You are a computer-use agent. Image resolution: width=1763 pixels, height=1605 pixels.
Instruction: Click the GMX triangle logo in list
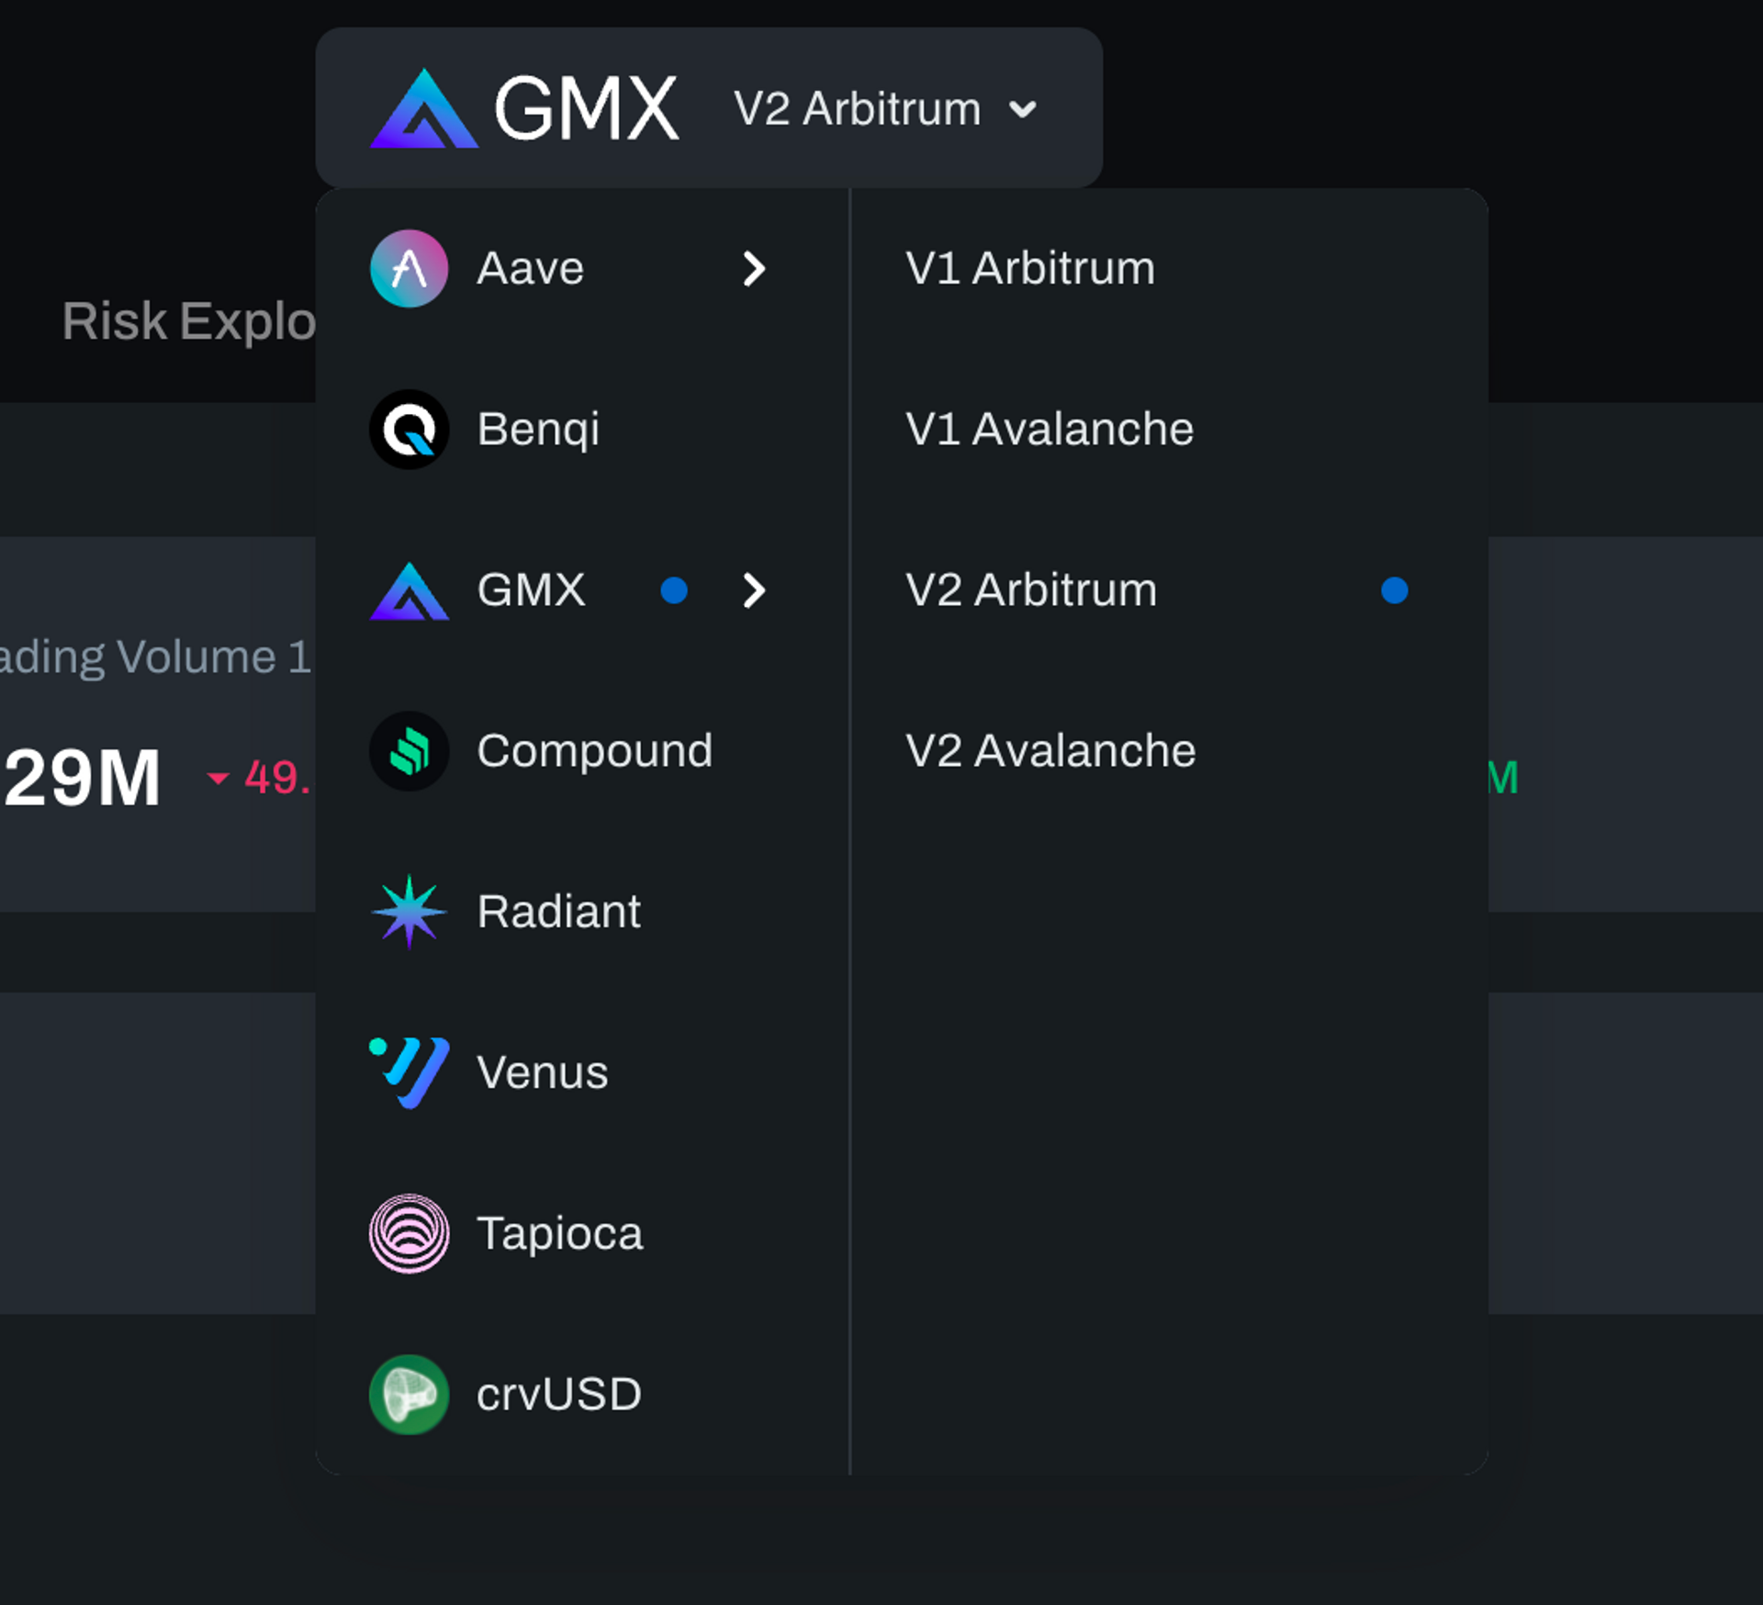coord(409,592)
